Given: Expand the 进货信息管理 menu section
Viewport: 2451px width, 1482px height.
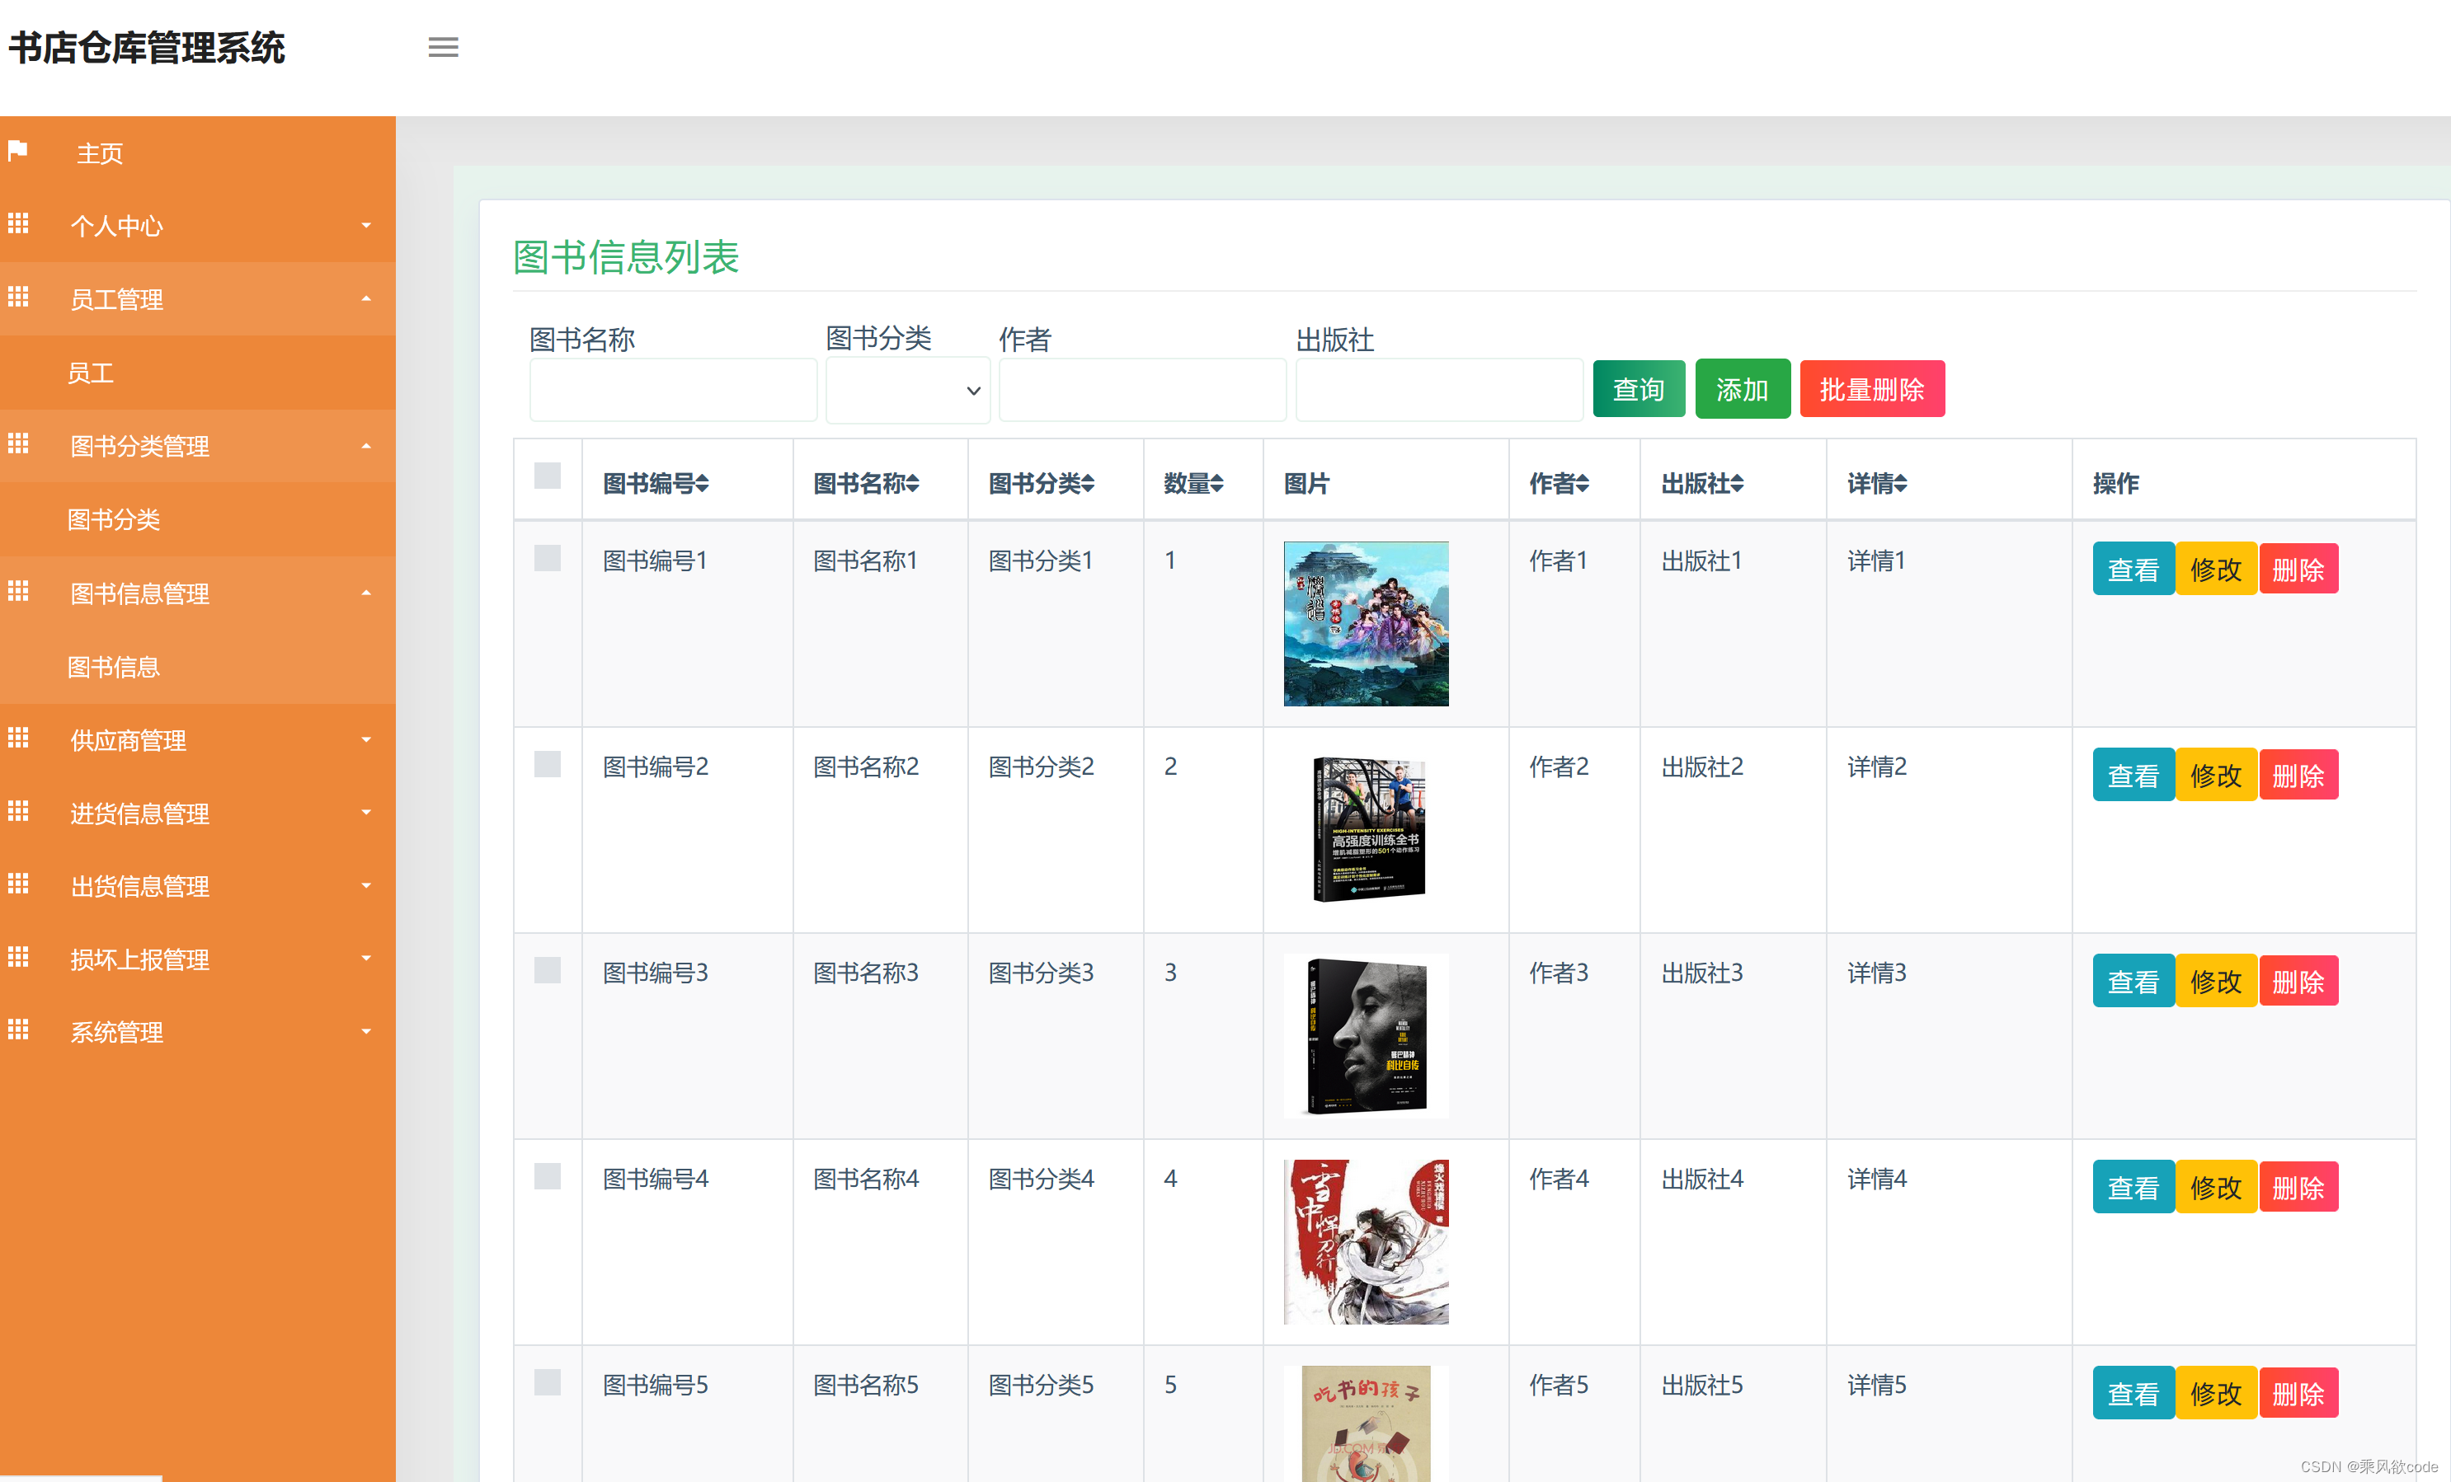Looking at the screenshot, I should pyautogui.click(x=139, y=813).
